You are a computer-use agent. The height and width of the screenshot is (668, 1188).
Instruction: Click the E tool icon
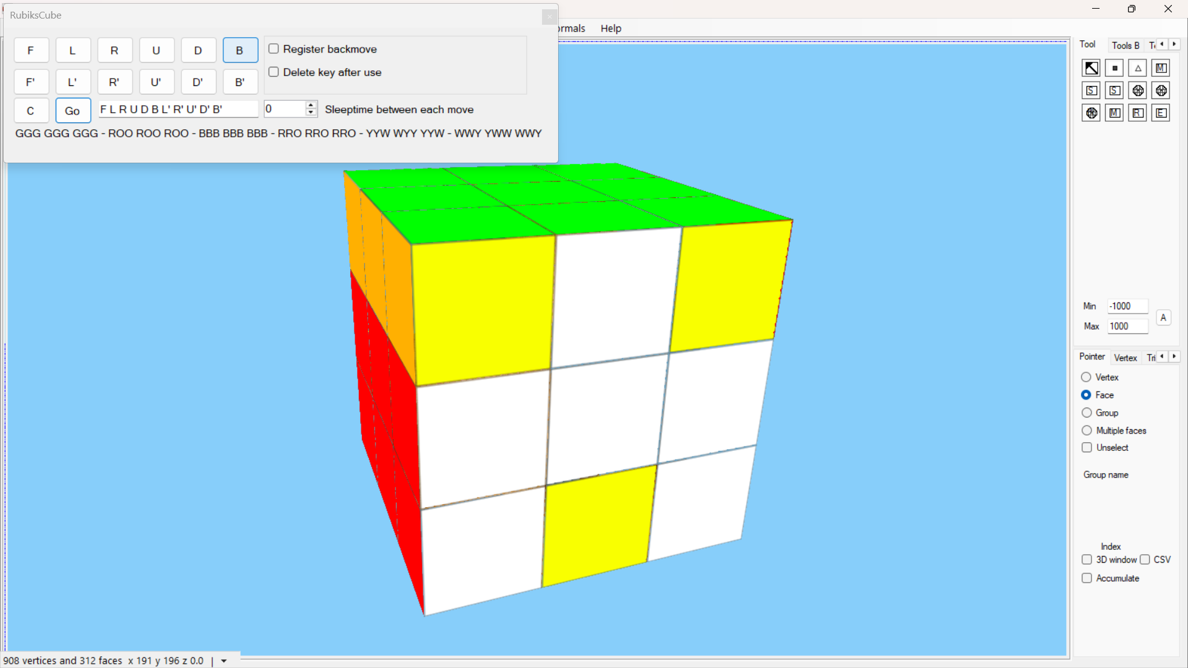coord(1161,113)
